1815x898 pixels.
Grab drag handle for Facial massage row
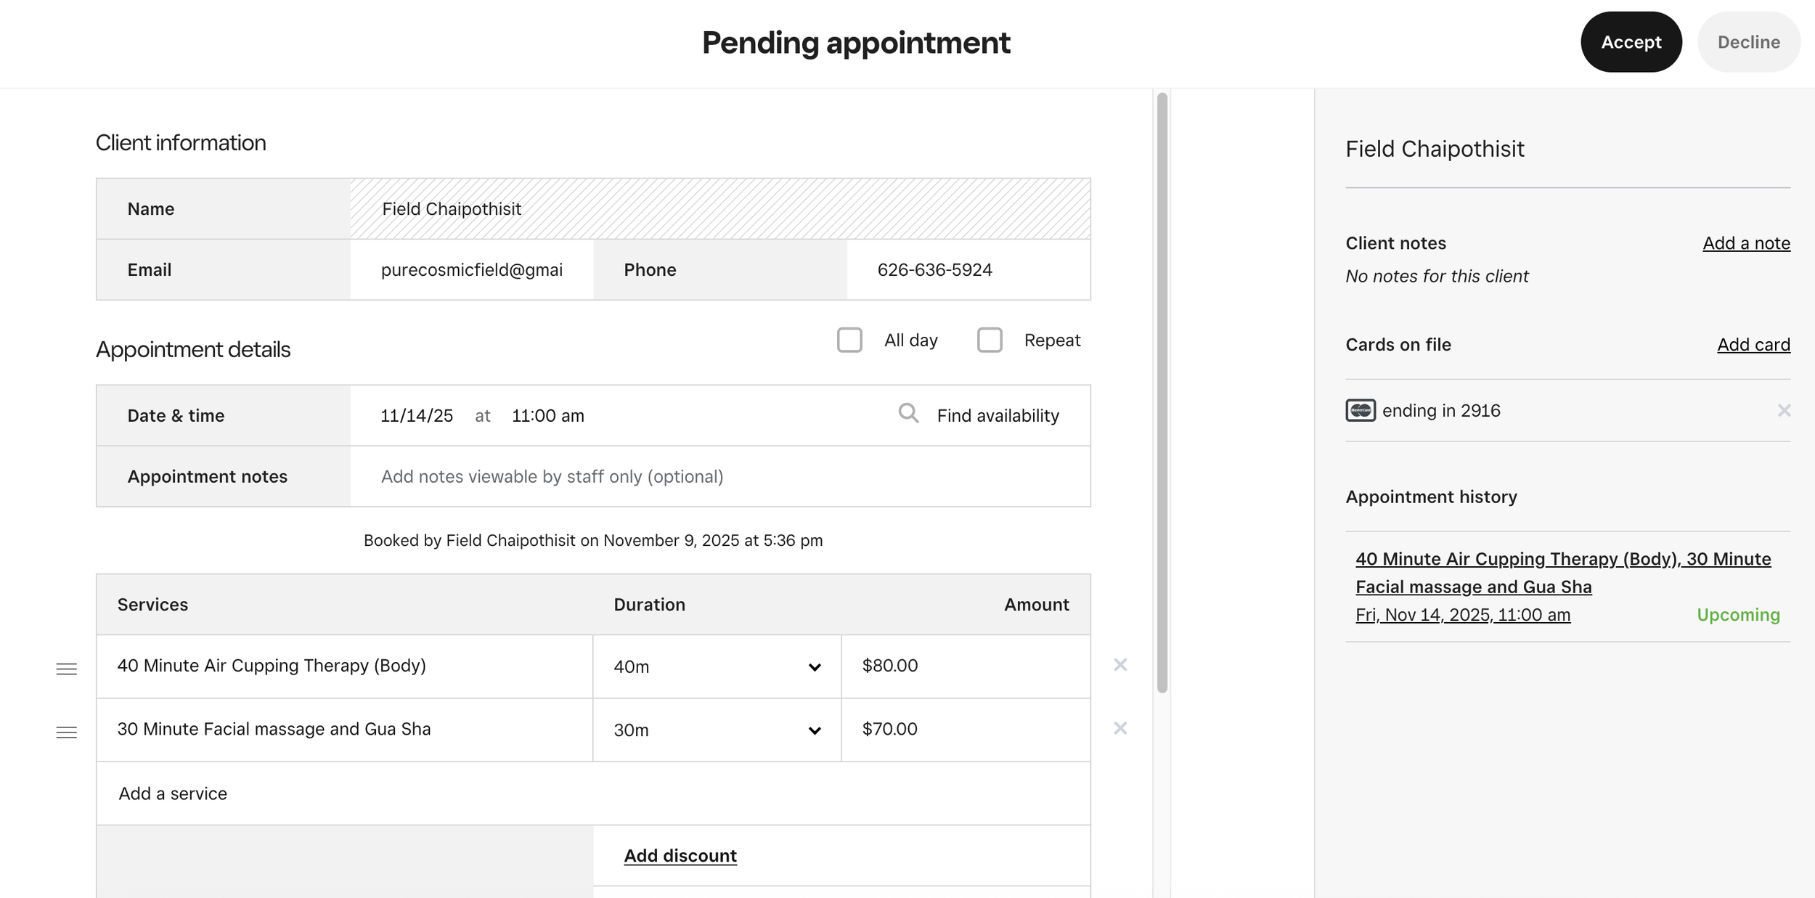click(x=67, y=732)
